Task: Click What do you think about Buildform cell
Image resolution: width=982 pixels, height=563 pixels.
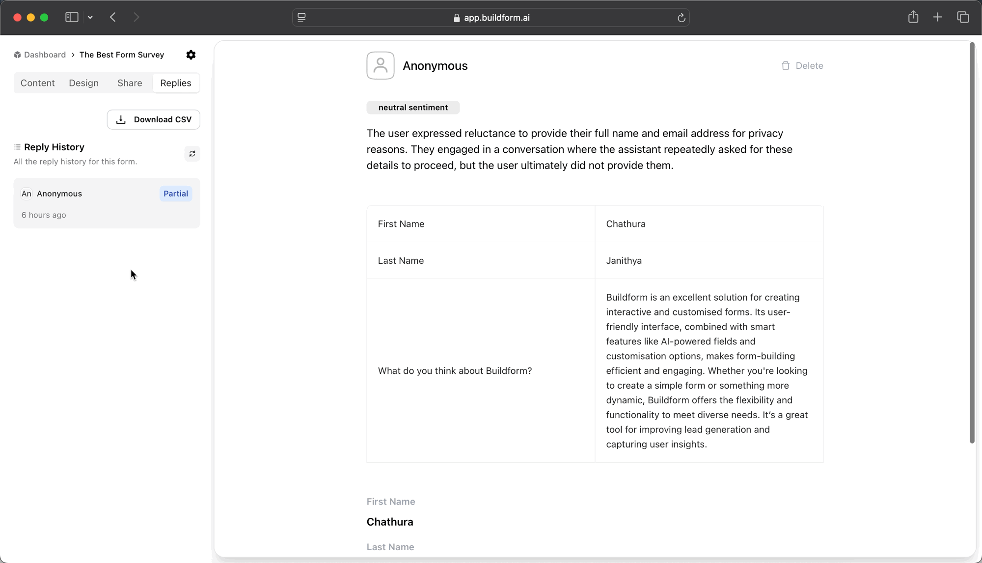Action: [481, 370]
